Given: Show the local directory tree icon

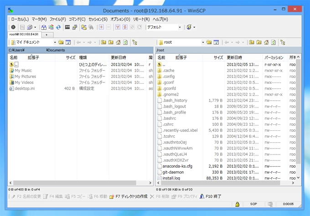Looking at the screenshot, I should pos(134,42).
